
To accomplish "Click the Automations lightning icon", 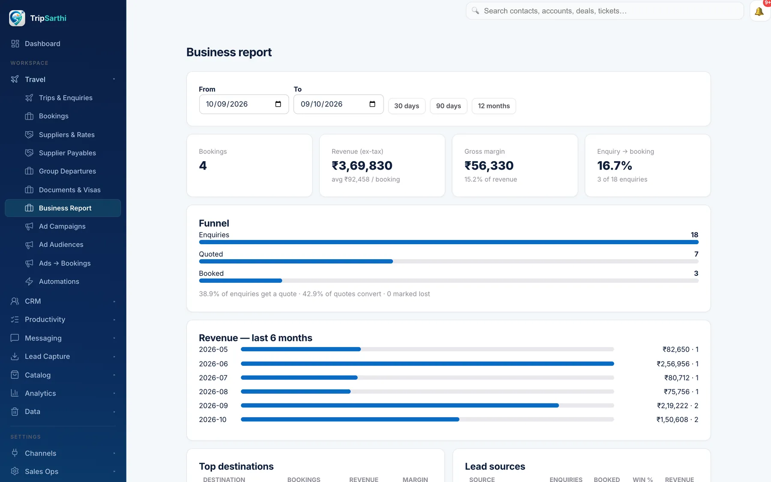I will tap(29, 281).
